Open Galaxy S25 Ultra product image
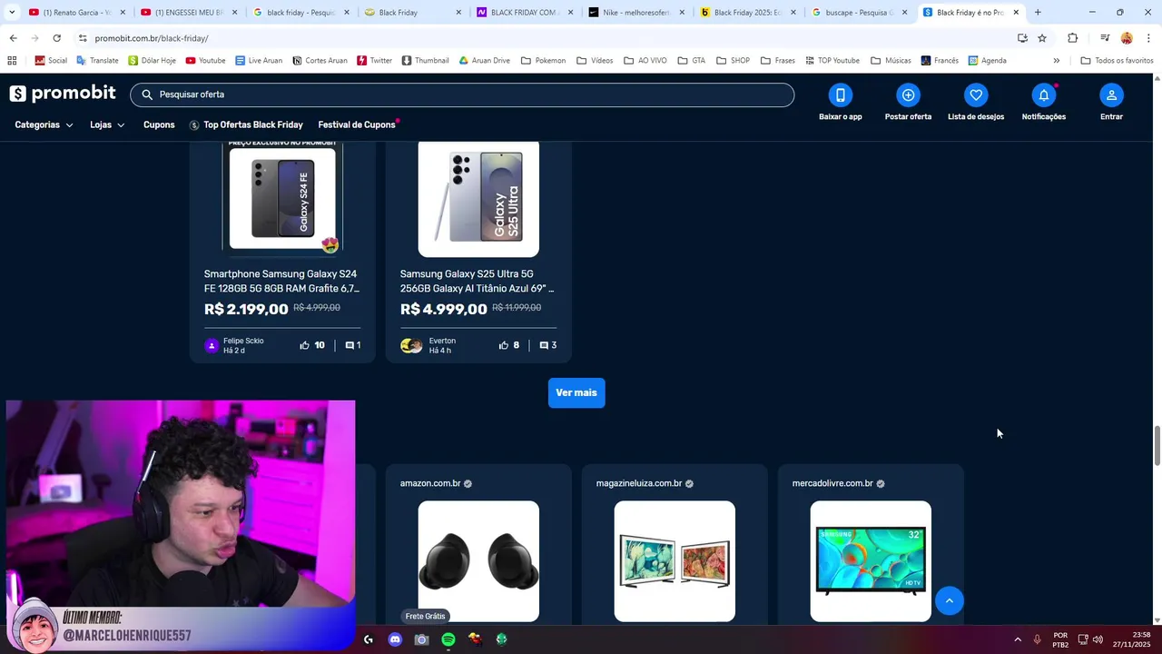This screenshot has width=1162, height=654. point(478,198)
